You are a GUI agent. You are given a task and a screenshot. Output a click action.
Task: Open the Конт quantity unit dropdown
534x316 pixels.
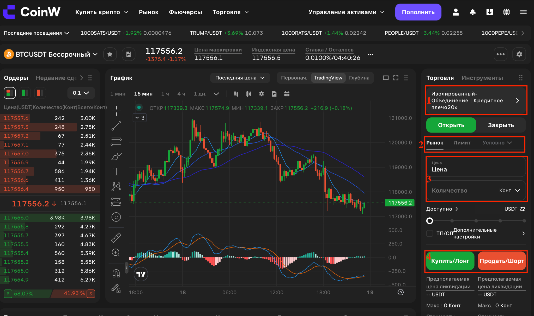[x=510, y=191]
